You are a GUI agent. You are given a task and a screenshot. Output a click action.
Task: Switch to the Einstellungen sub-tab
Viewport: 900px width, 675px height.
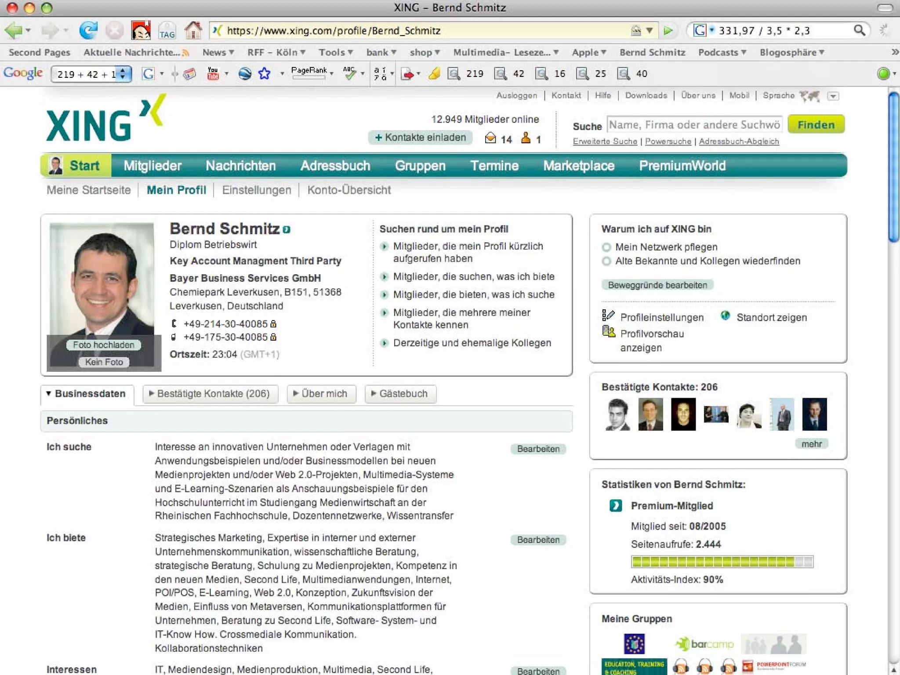click(x=256, y=190)
